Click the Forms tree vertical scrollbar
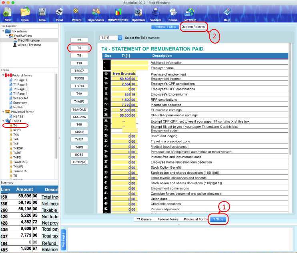The width and height of the screenshot is (297, 253). pos(56,116)
